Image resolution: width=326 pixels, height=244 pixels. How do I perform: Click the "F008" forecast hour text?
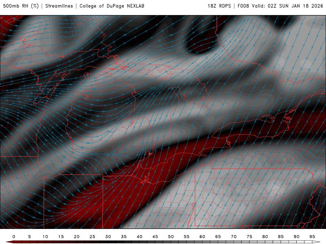(243, 6)
